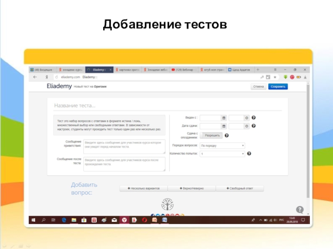Open Opera browser from taskbar
The image size is (333, 249).
point(144,220)
